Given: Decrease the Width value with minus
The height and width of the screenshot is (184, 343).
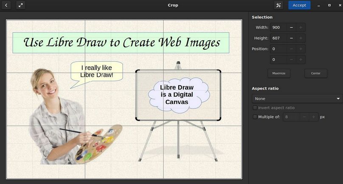Looking at the screenshot, I should pyautogui.click(x=291, y=27).
